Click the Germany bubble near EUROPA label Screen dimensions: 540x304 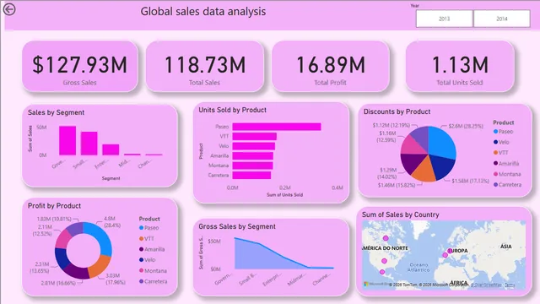(450, 251)
